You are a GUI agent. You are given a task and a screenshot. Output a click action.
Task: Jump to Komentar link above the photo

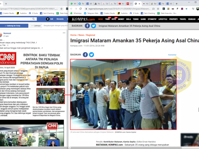[x=172, y=55]
